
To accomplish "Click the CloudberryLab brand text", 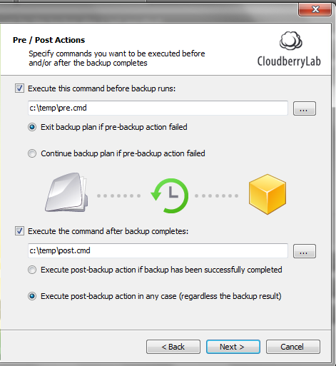I will coord(289,61).
